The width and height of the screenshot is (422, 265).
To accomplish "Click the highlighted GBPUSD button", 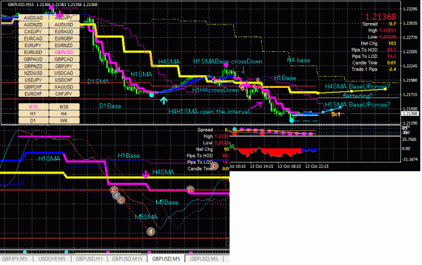I will click(64, 53).
